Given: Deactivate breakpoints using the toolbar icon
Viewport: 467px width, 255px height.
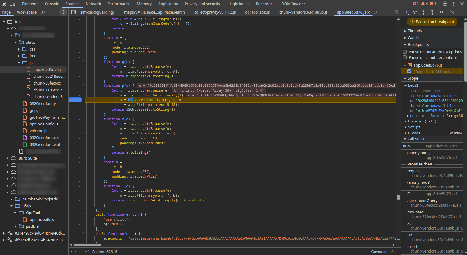Looking at the screenshot, I should (x=452, y=12).
